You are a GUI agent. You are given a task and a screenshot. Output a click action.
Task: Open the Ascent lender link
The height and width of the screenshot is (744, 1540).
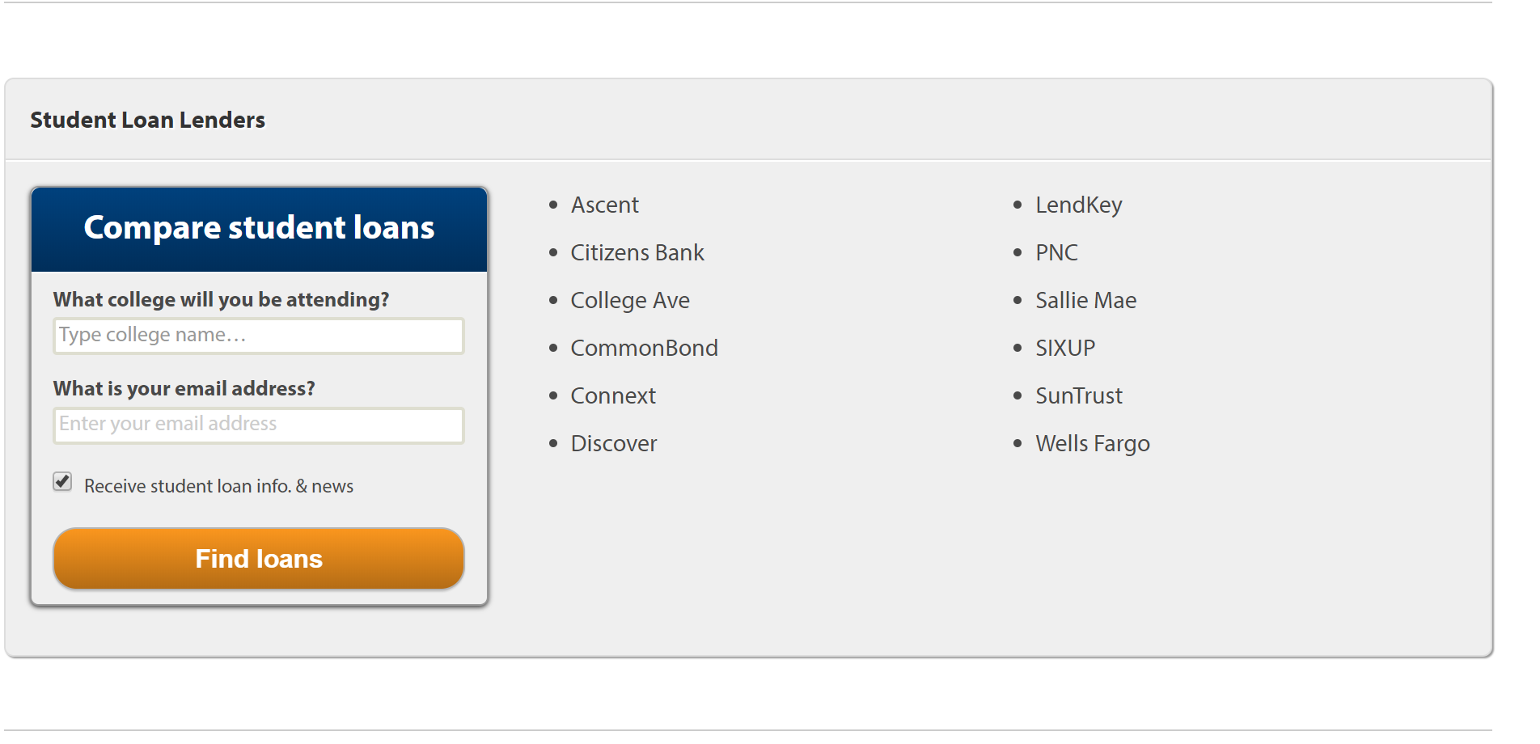[x=604, y=205]
